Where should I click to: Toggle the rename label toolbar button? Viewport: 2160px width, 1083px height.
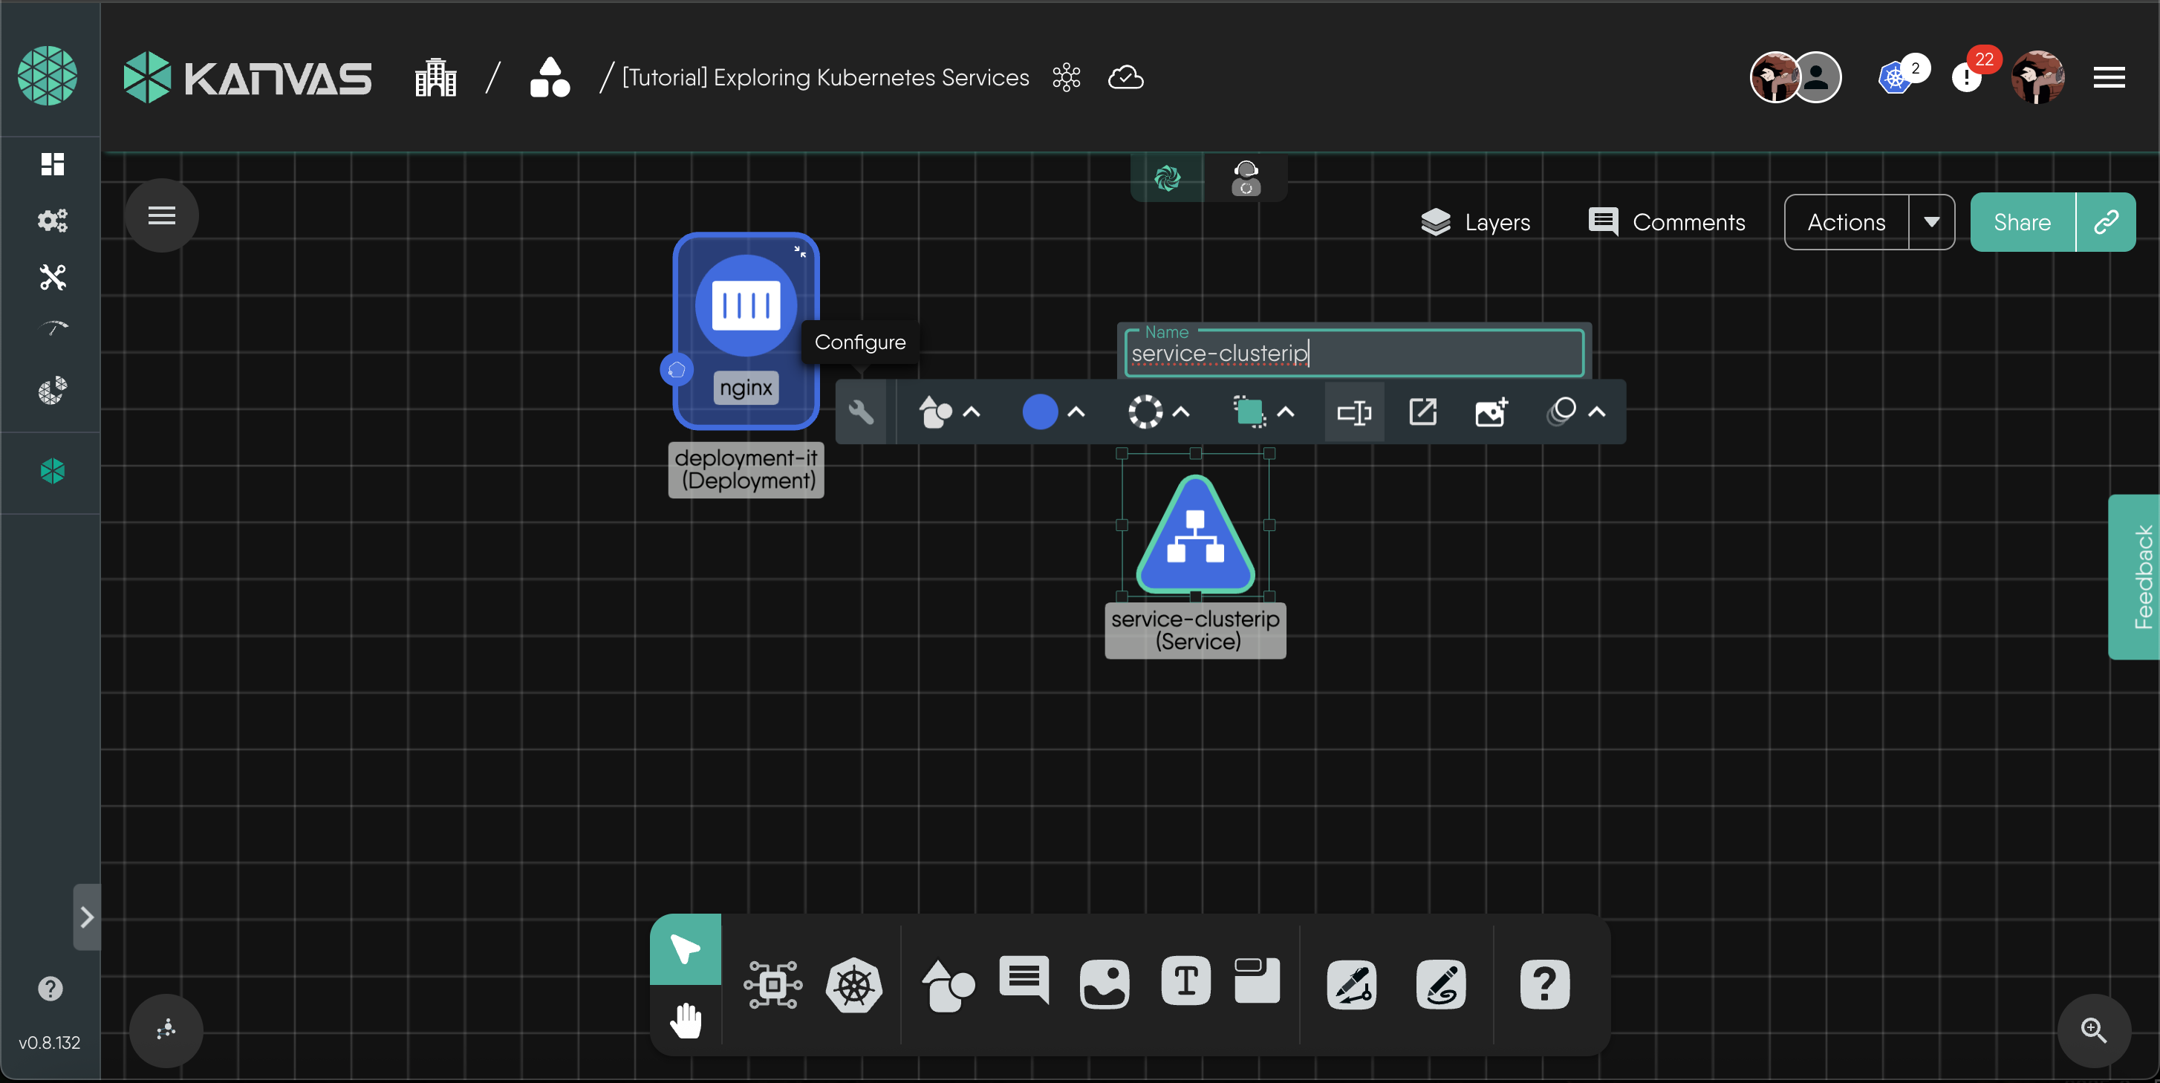pos(1353,412)
